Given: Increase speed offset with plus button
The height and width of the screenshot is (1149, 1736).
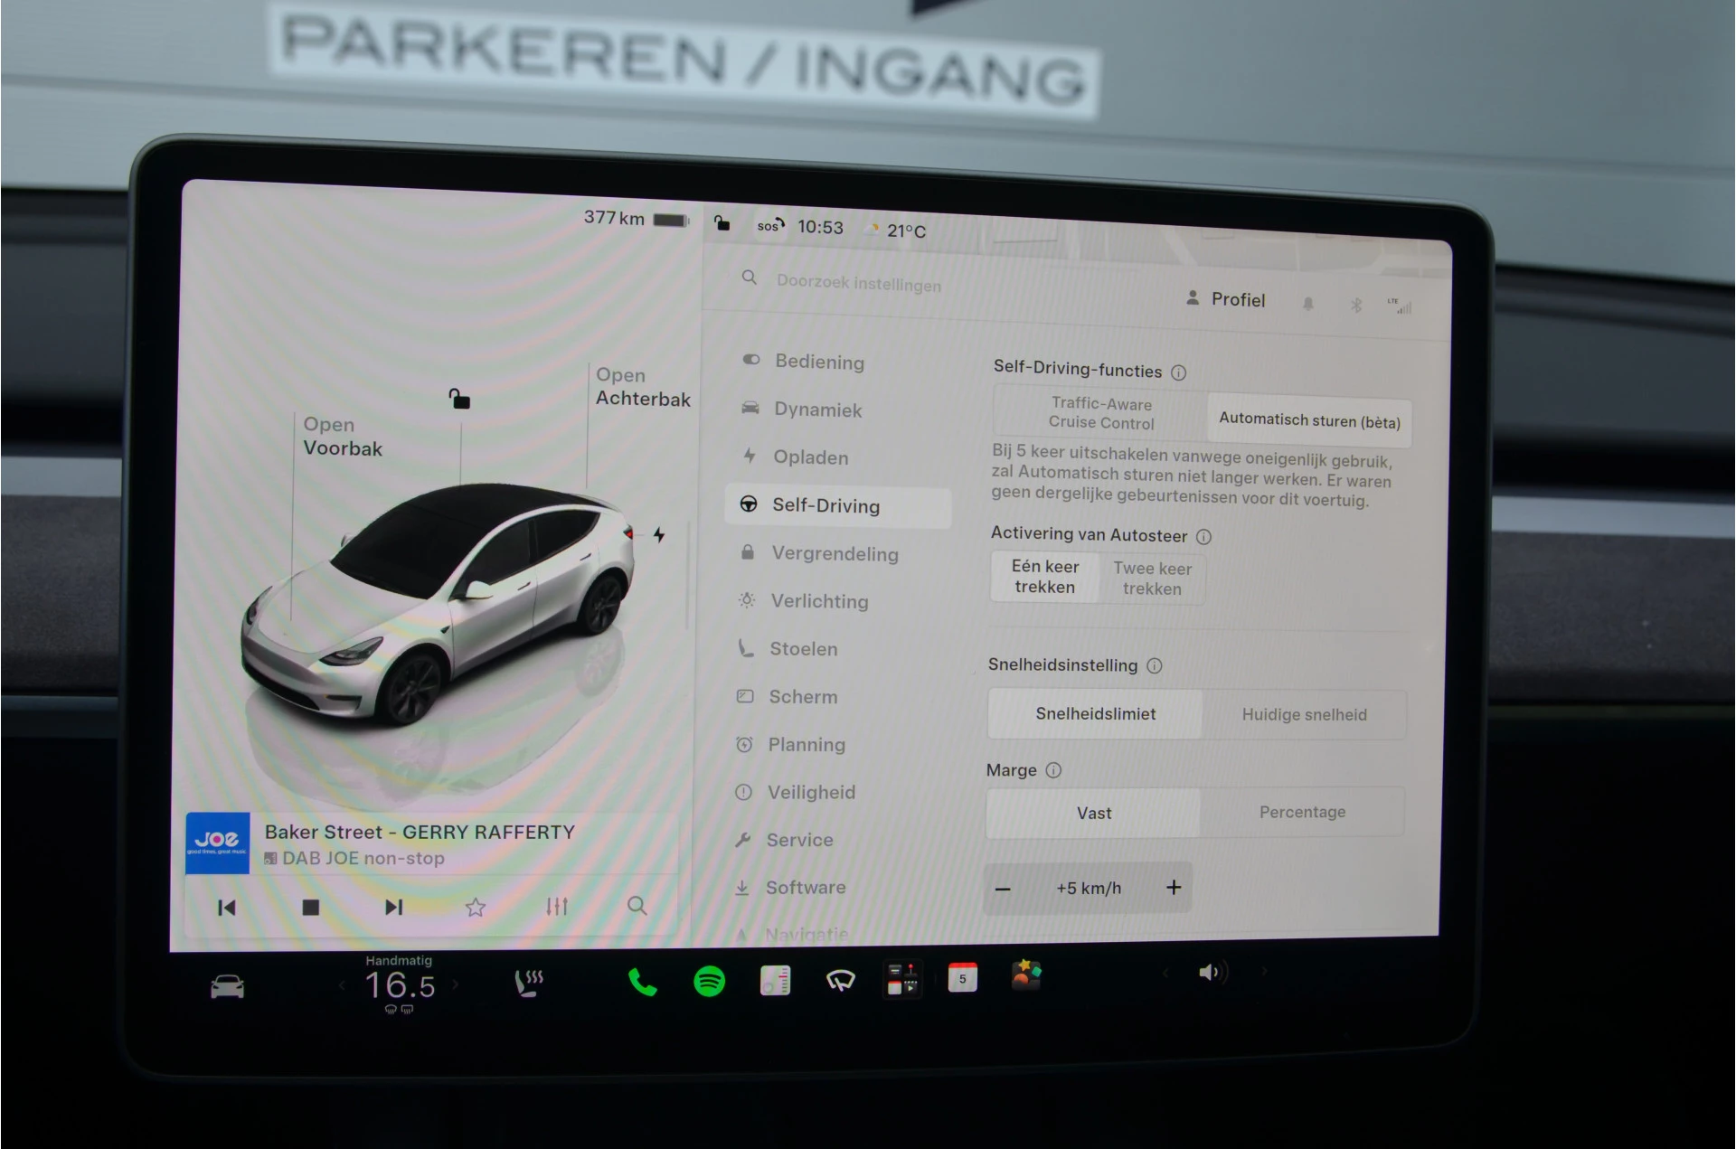Looking at the screenshot, I should (x=1174, y=888).
